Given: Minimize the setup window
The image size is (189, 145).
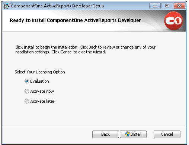Looking at the screenshot, I should (155, 6).
